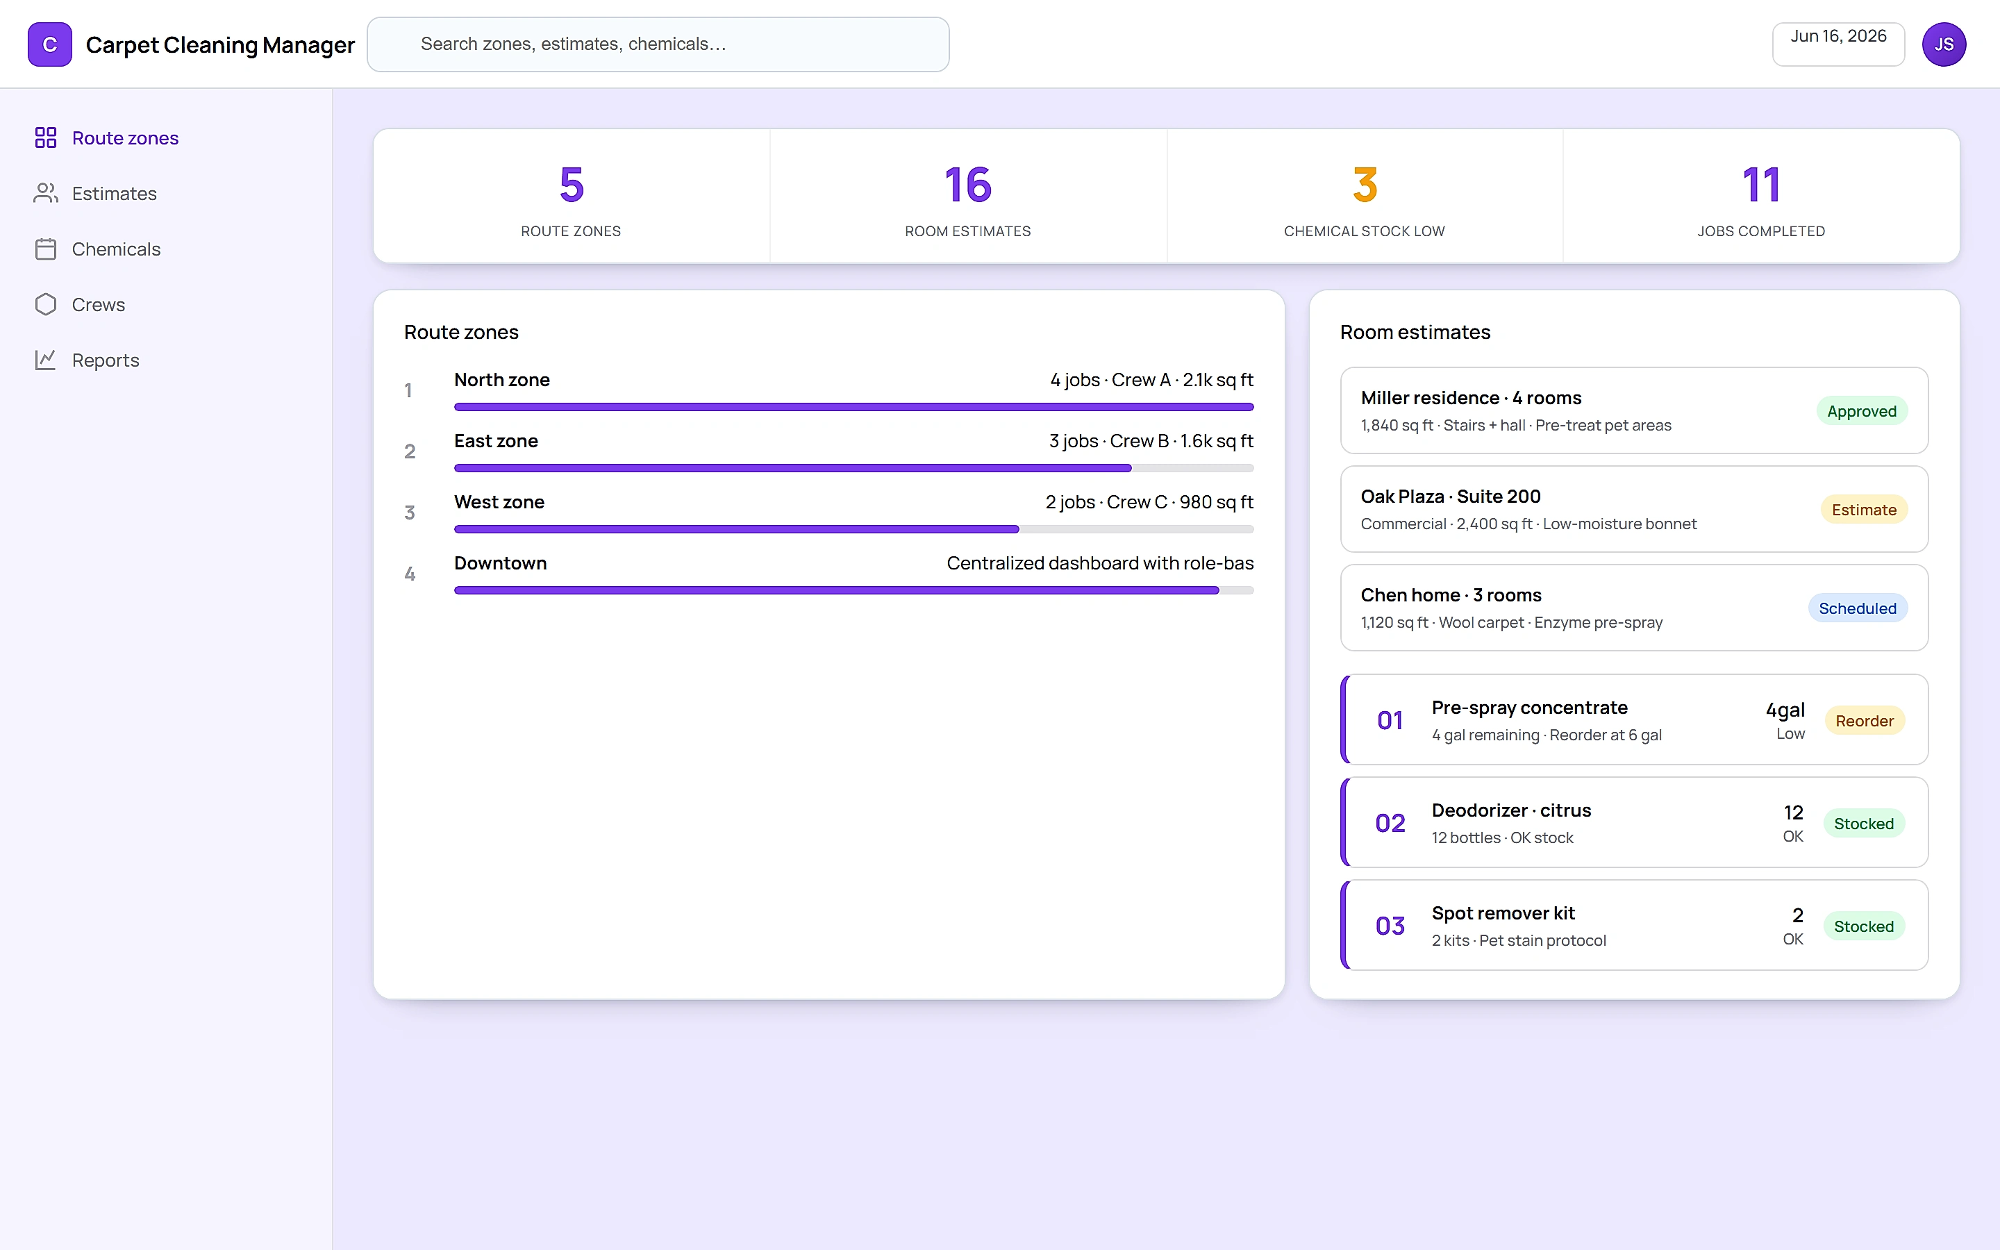Click the purple C app logo

pos(49,44)
